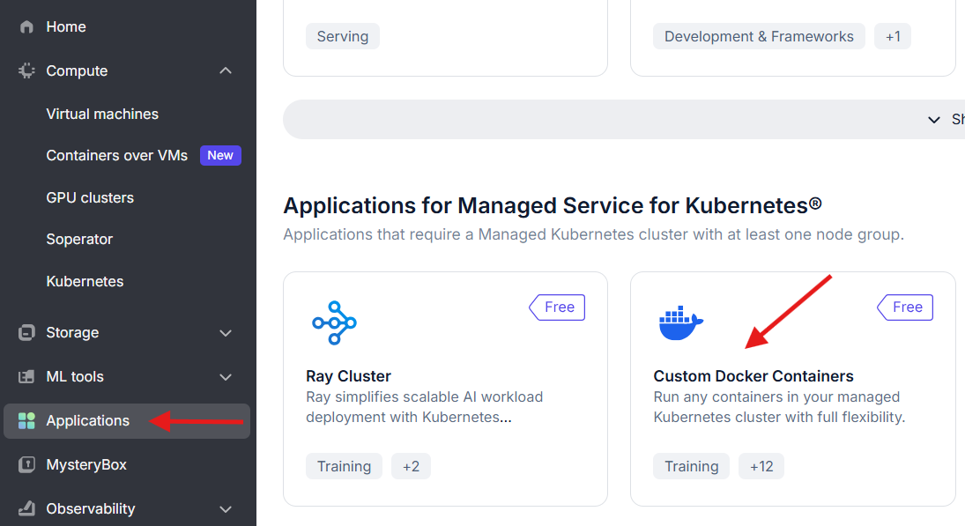Screen dimensions: 965x526
Task: Click the Storage icon in the sidebar
Action: pos(26,333)
